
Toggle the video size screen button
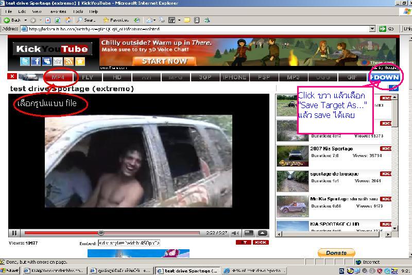(249, 233)
